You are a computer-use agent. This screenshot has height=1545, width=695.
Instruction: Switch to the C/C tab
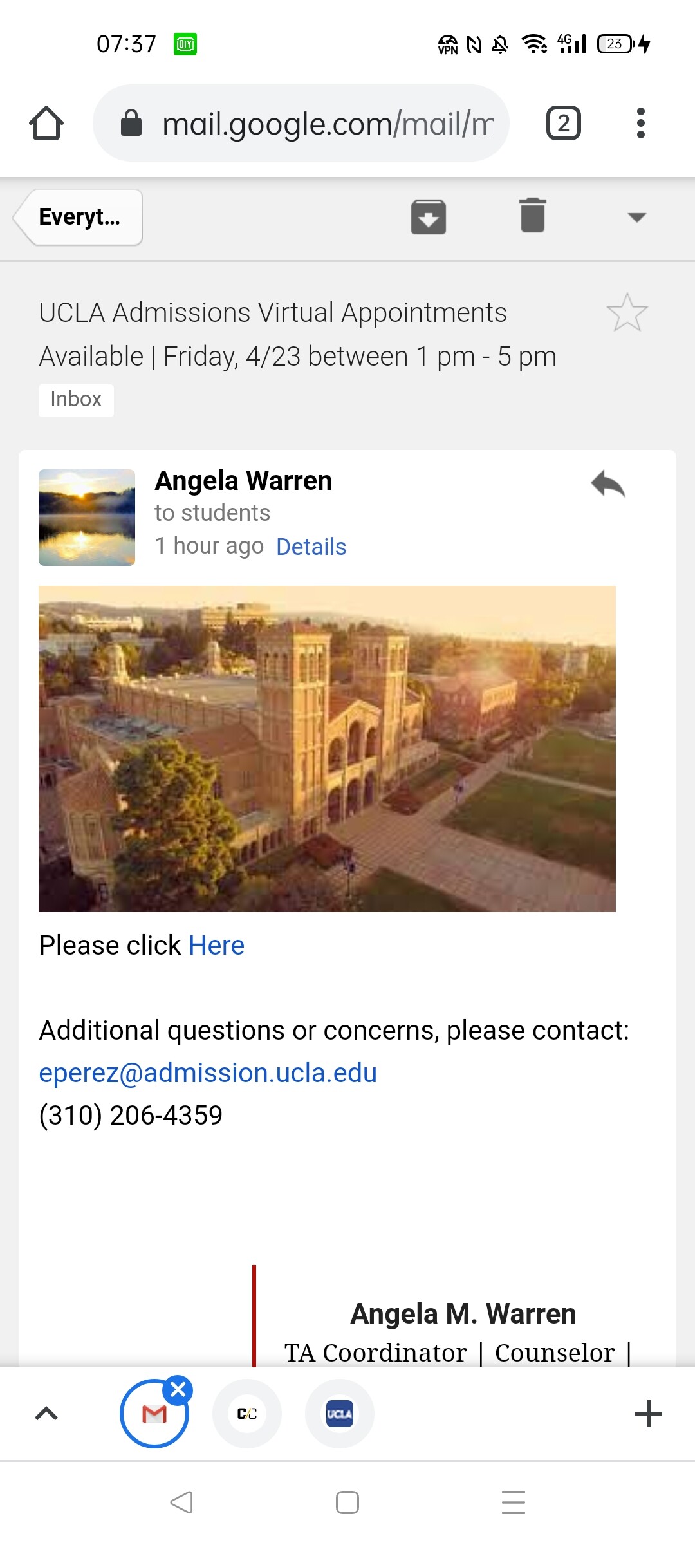[247, 1414]
